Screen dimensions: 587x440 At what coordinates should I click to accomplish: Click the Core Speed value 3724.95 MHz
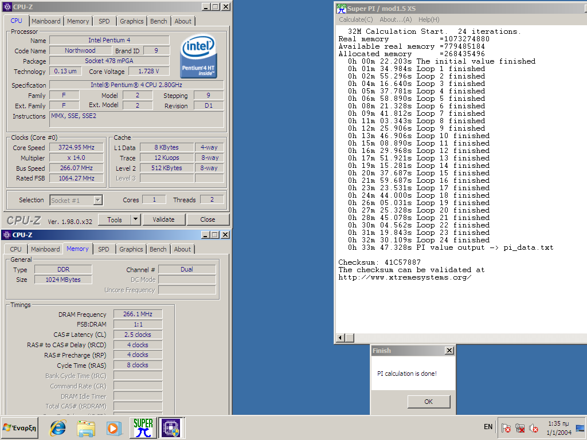click(x=76, y=147)
